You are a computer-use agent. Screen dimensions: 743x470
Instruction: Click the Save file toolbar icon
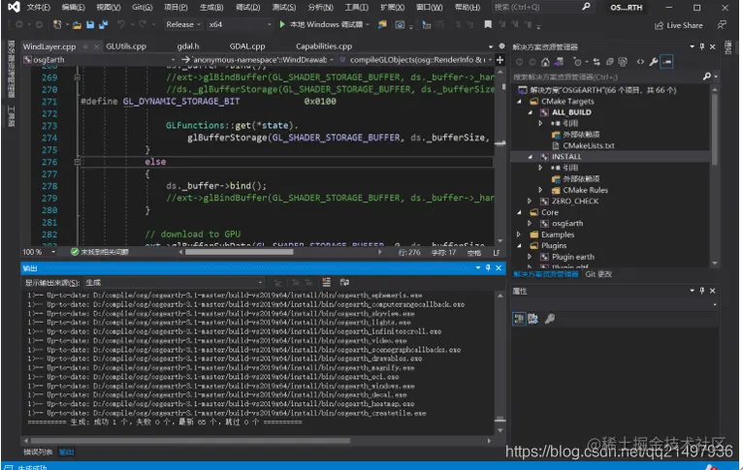click(90, 24)
